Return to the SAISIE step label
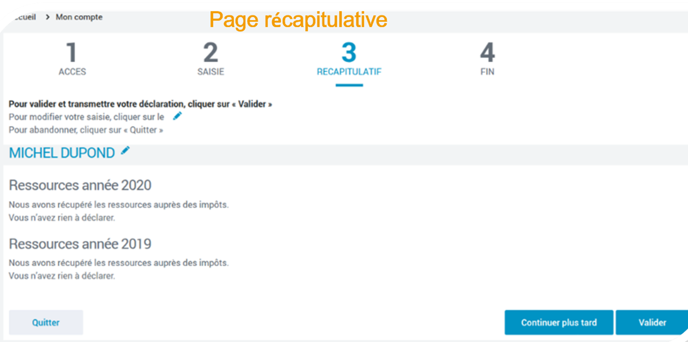This screenshot has width=688, height=342. pos(211,72)
